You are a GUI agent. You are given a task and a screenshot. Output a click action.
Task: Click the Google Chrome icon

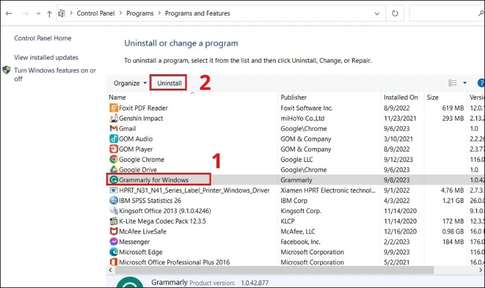[114, 160]
